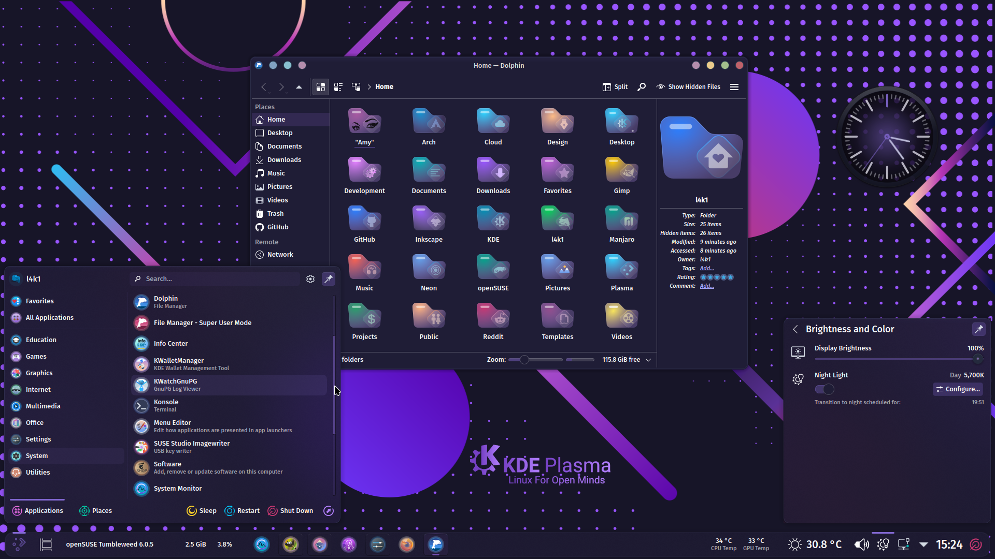This screenshot has height=559, width=995.
Task: Click the launcher Search field
Action: coord(215,279)
